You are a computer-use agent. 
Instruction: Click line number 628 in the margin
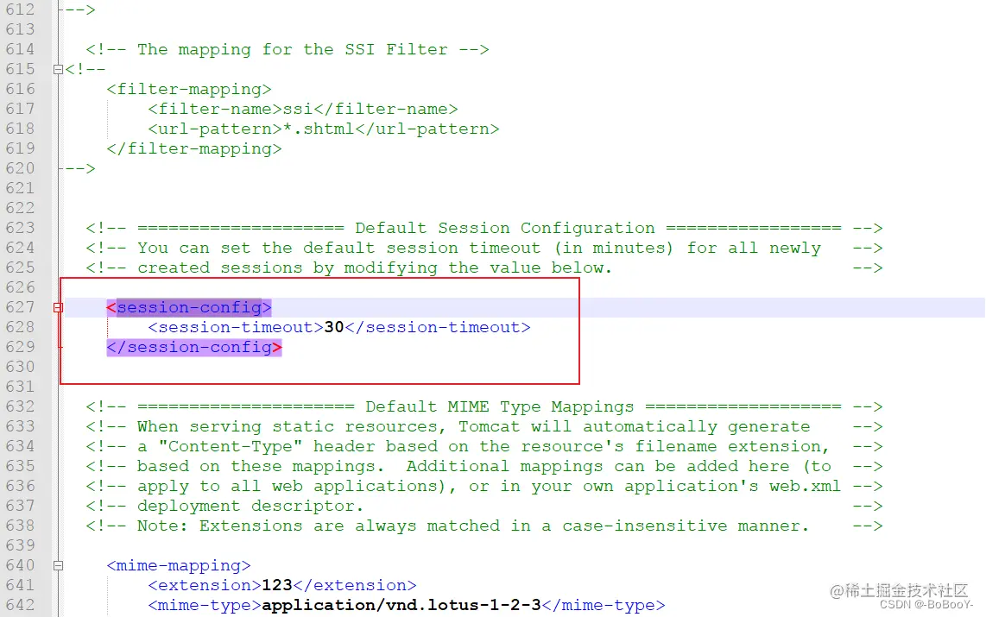click(x=20, y=327)
